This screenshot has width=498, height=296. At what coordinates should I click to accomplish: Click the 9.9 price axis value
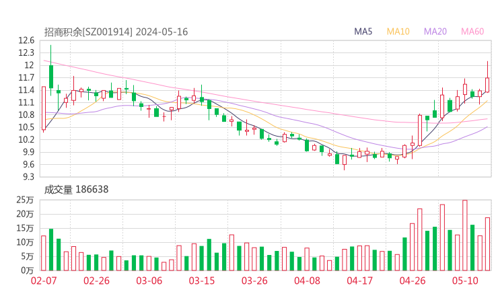[x=28, y=152]
